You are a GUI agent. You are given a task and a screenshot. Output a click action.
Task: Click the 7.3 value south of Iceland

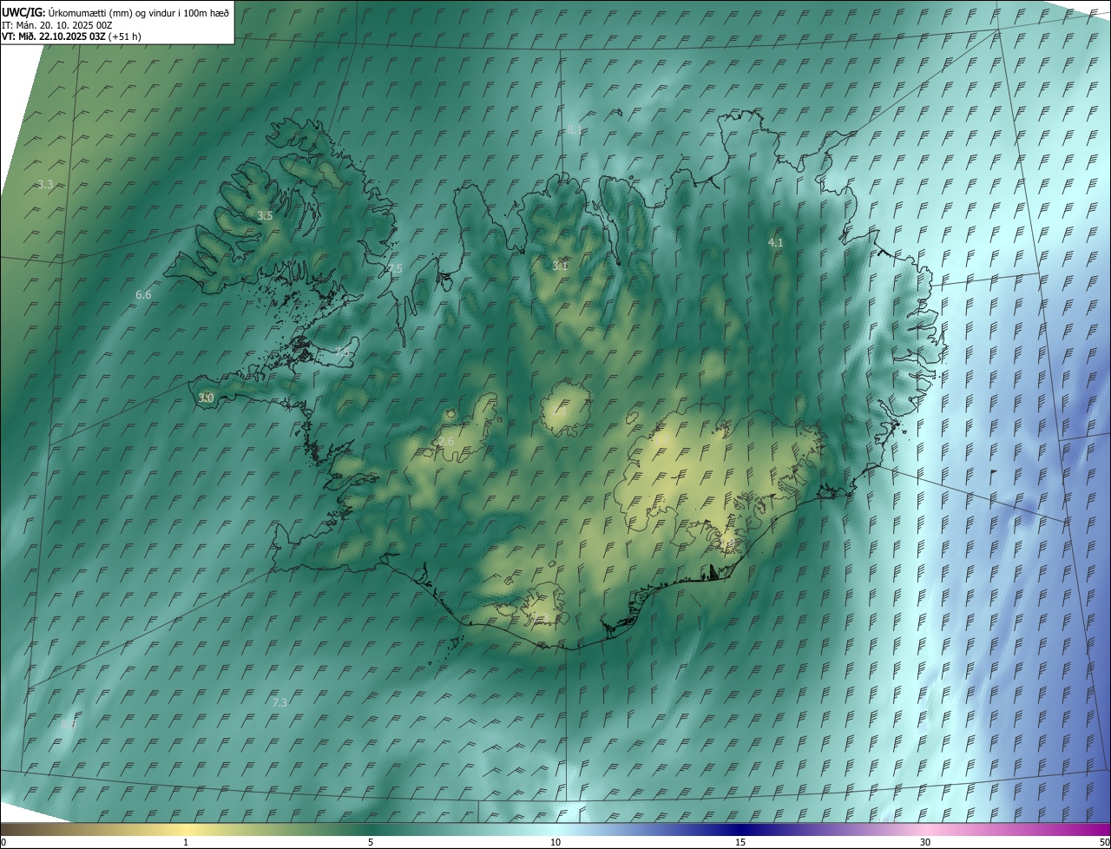point(279,702)
